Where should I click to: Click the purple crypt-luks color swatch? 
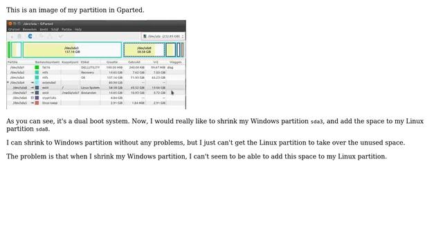37,98
